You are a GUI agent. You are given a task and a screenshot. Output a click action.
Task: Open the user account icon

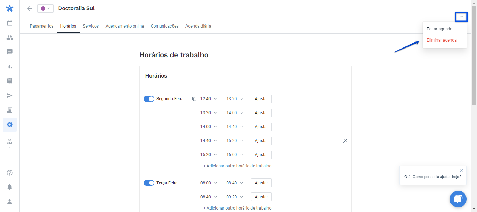click(10, 202)
